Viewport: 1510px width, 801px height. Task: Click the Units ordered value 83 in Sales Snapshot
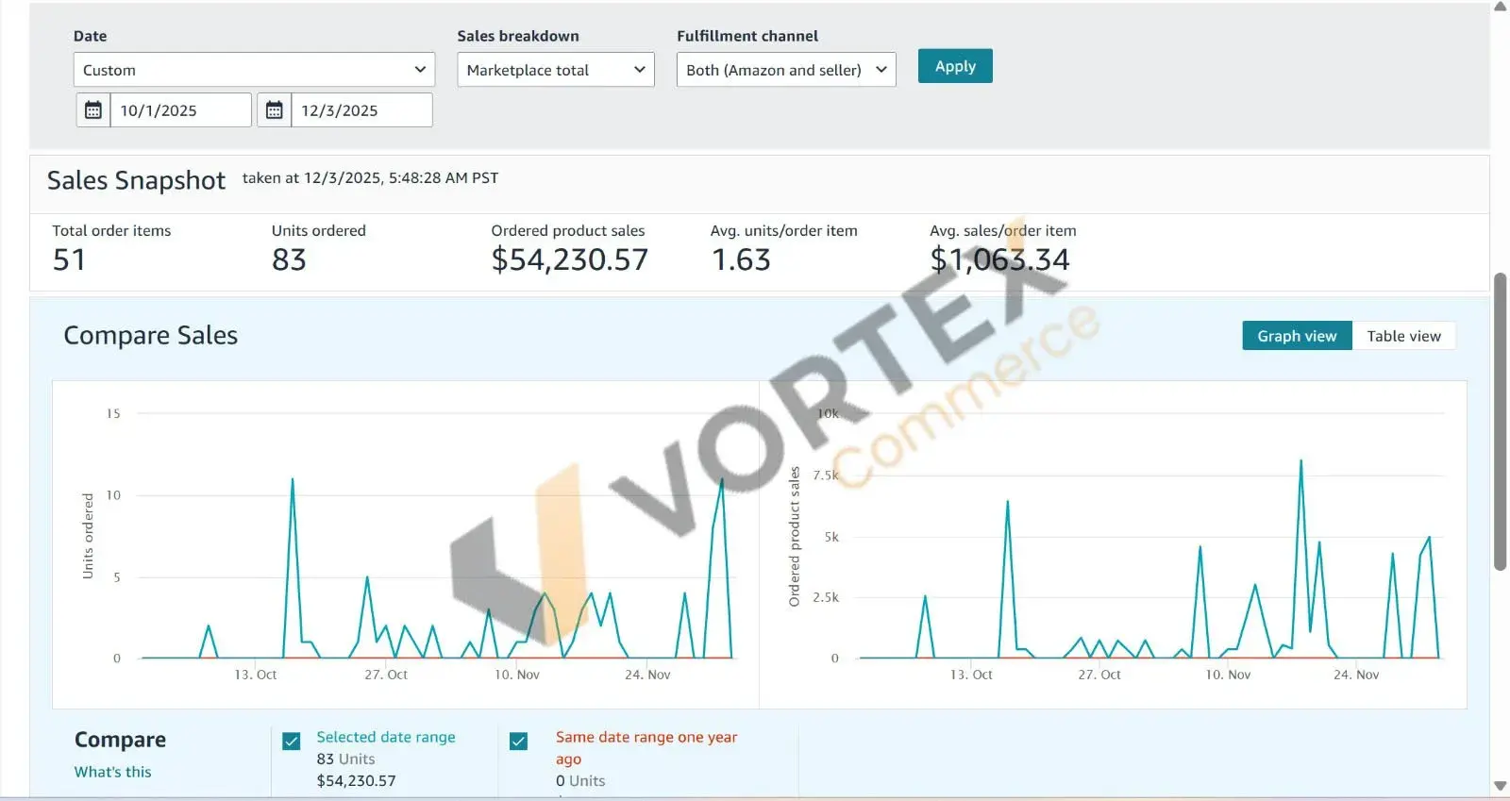[289, 259]
